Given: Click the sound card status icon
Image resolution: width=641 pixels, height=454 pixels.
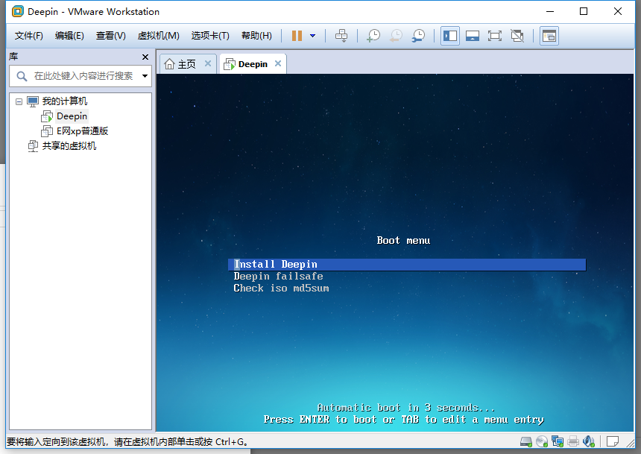Looking at the screenshot, I should tap(588, 442).
